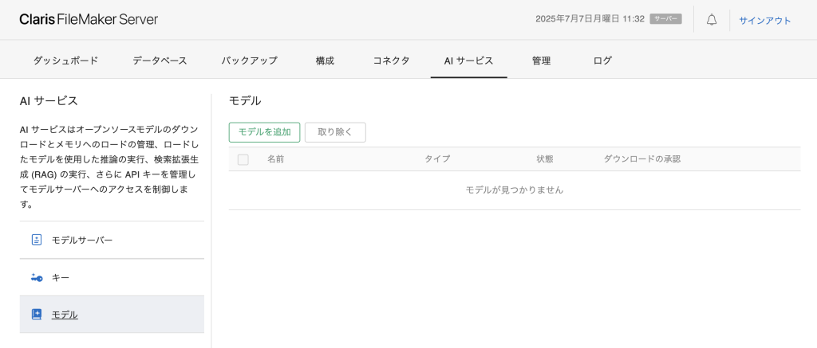817x348 pixels.
Task: Open the コネクタ tab
Action: pos(391,61)
